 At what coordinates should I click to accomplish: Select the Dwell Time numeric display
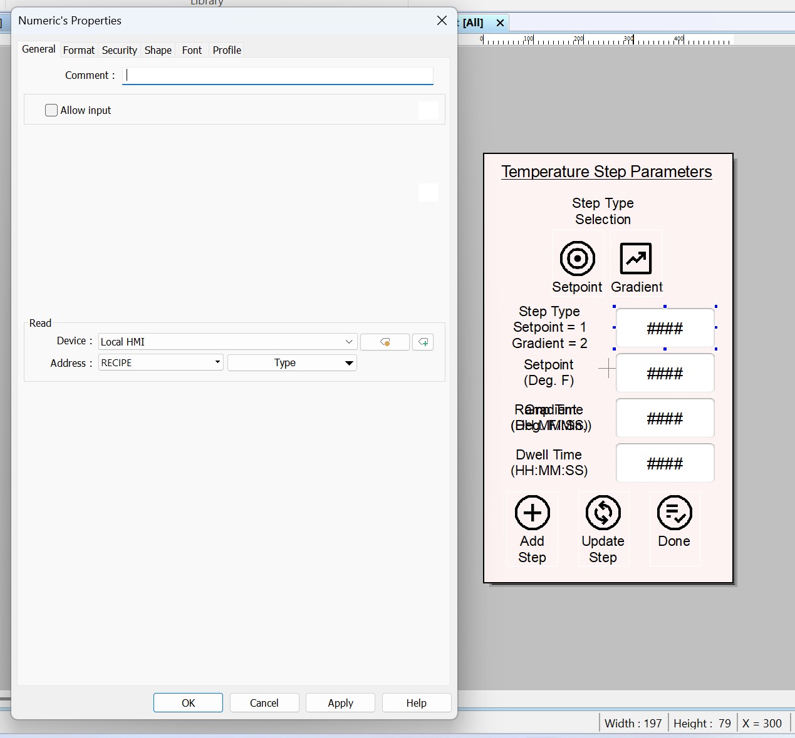click(x=665, y=463)
